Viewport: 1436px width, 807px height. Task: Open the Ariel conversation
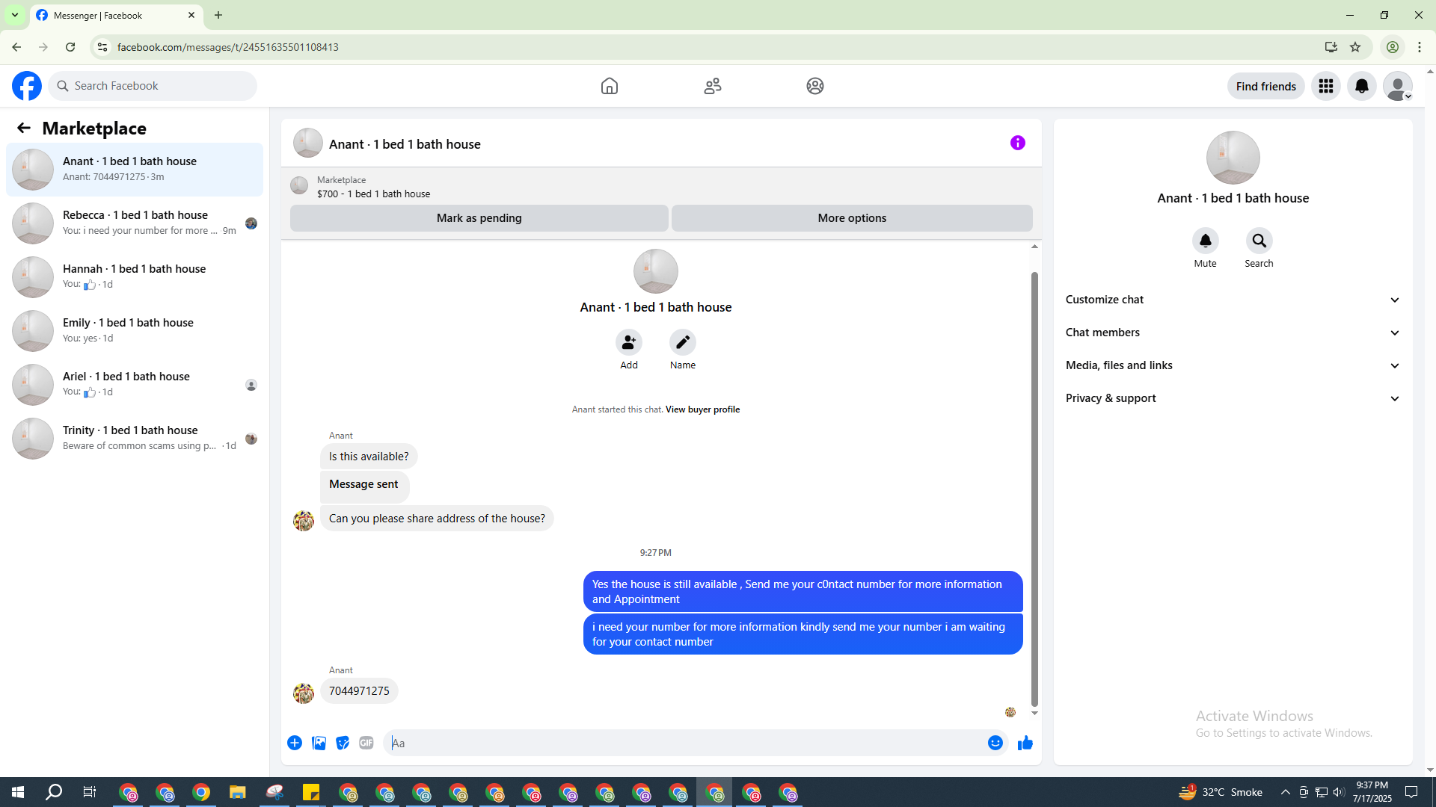(135, 385)
